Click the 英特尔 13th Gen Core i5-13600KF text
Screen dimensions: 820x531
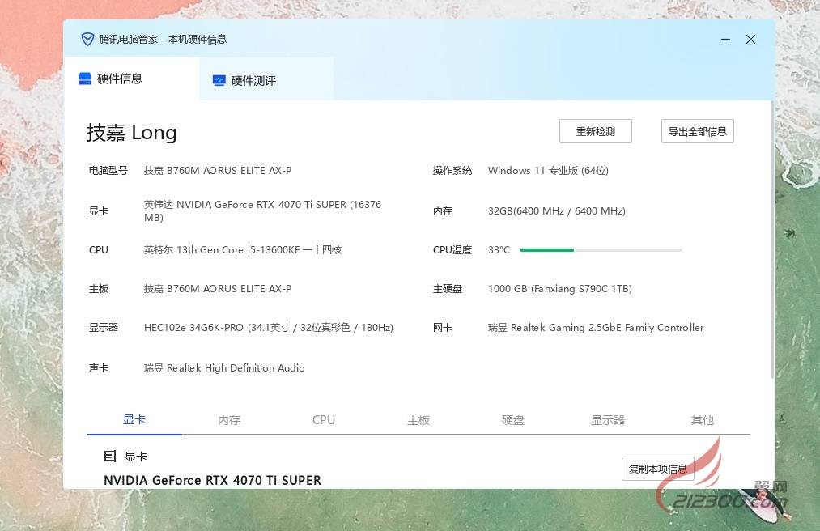[x=243, y=250]
